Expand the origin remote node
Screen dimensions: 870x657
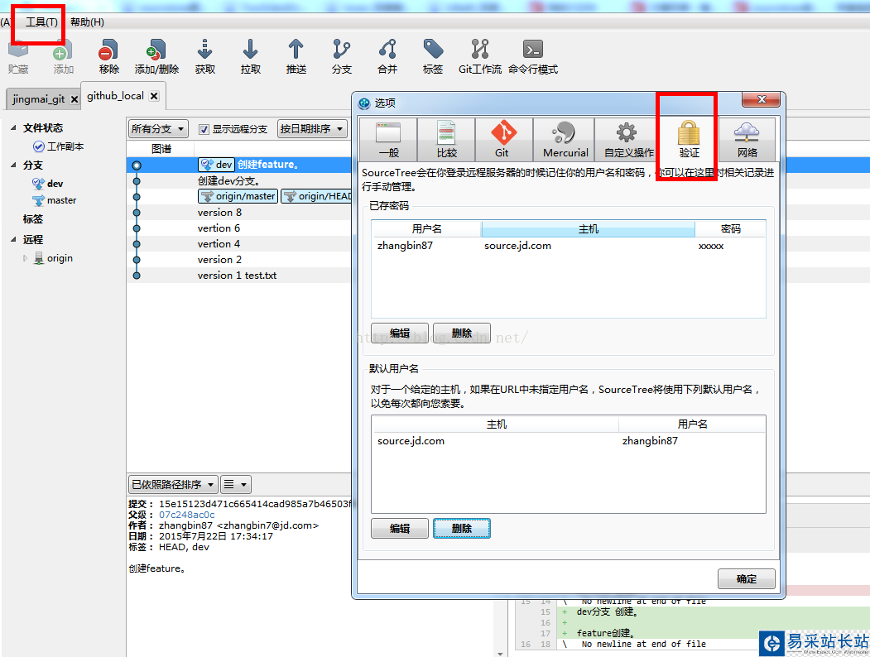(x=25, y=258)
